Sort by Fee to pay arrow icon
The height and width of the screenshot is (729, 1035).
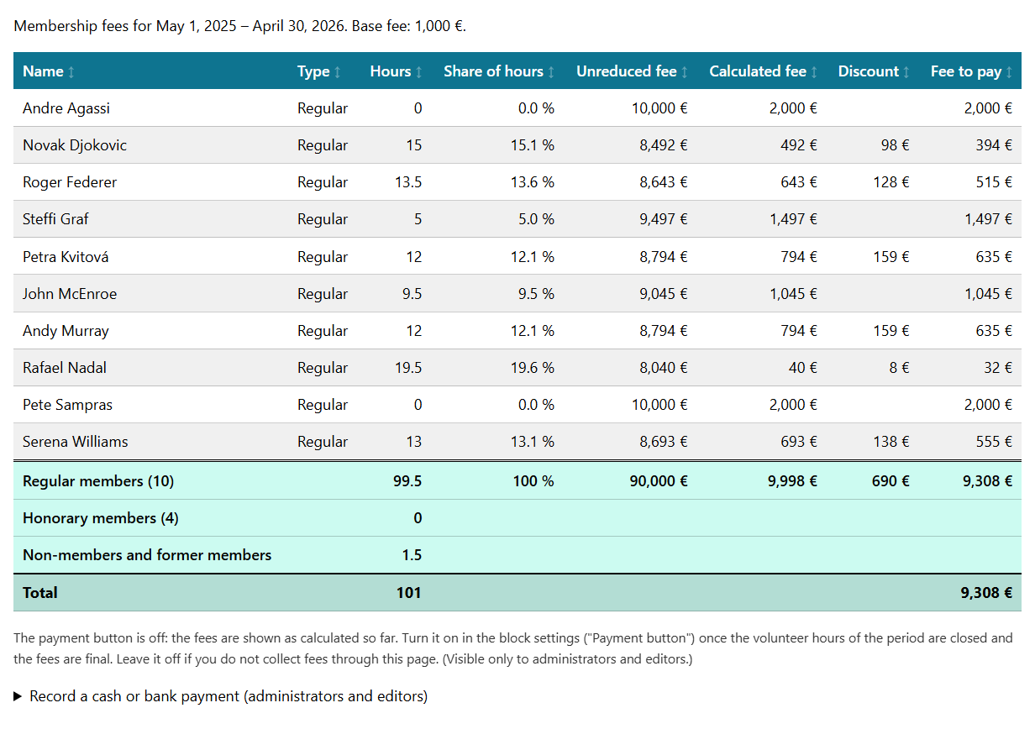(x=1009, y=72)
